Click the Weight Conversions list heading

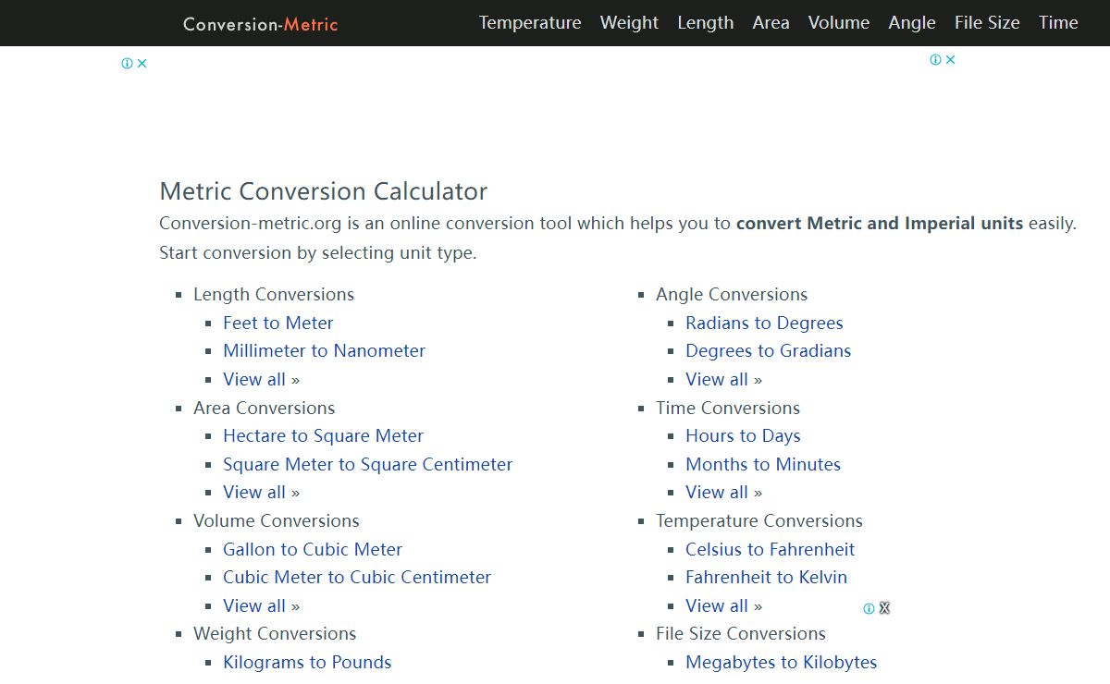pos(274,633)
